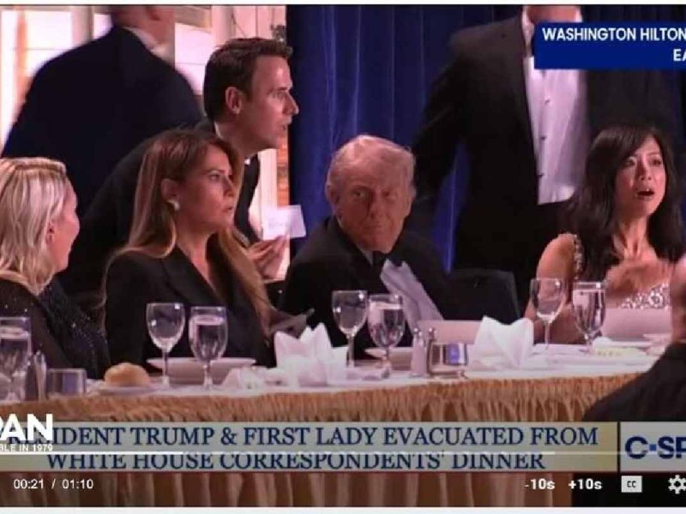Click the C-SPAN logo at bottom right

pyautogui.click(x=653, y=447)
